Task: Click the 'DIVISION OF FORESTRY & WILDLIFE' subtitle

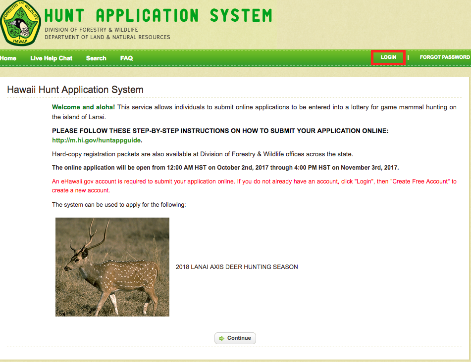Action: click(x=91, y=30)
